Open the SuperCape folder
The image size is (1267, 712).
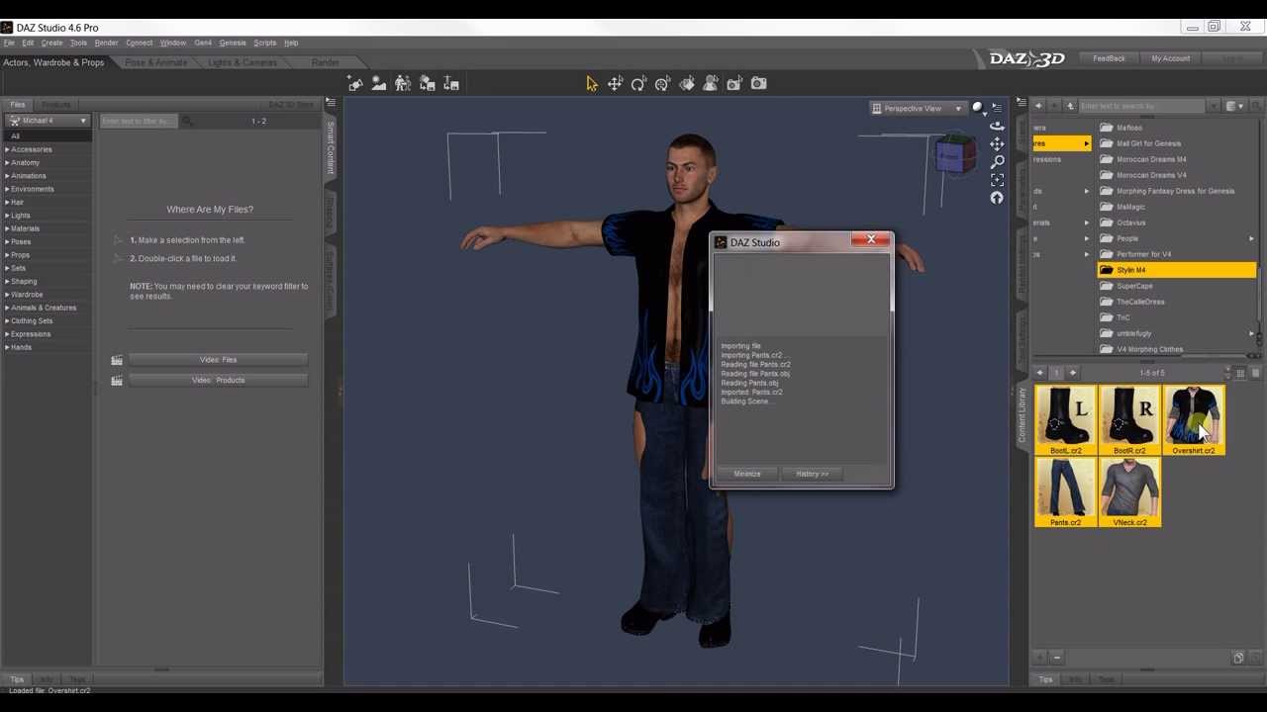(1133, 286)
